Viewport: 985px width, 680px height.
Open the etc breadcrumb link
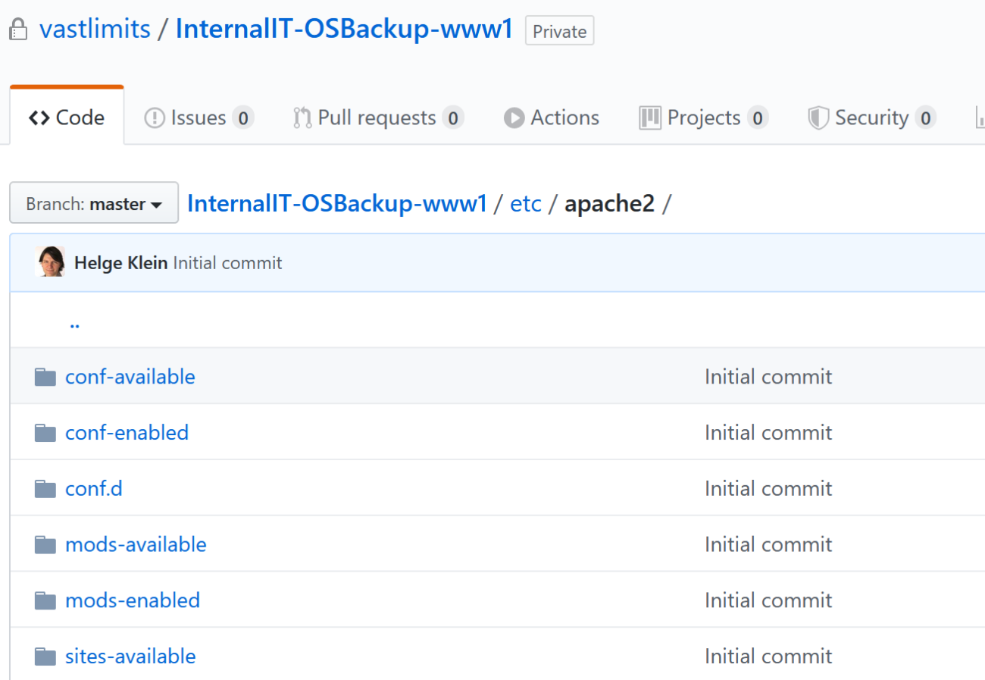[x=526, y=203]
